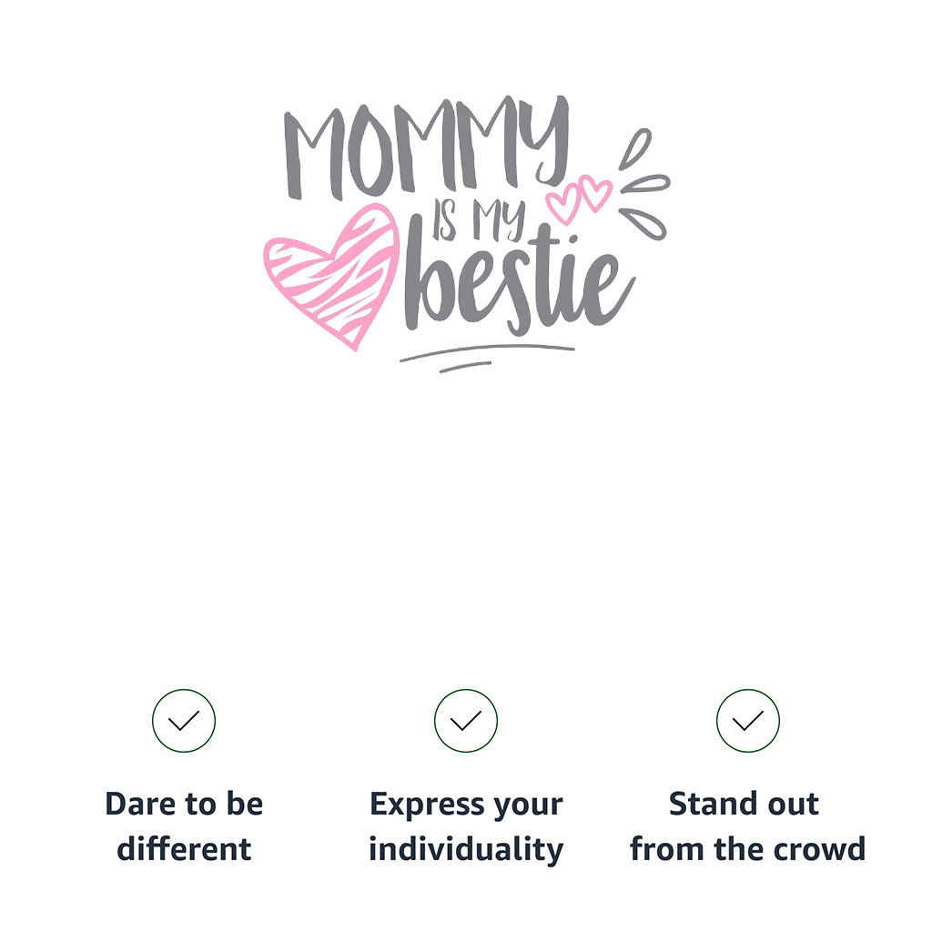This screenshot has height=932, width=932.
Task: Click the larger right-hand small pink heart outline
Action: (596, 193)
